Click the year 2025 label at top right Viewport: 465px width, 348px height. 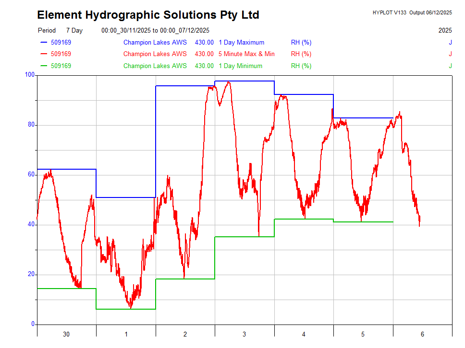445,31
